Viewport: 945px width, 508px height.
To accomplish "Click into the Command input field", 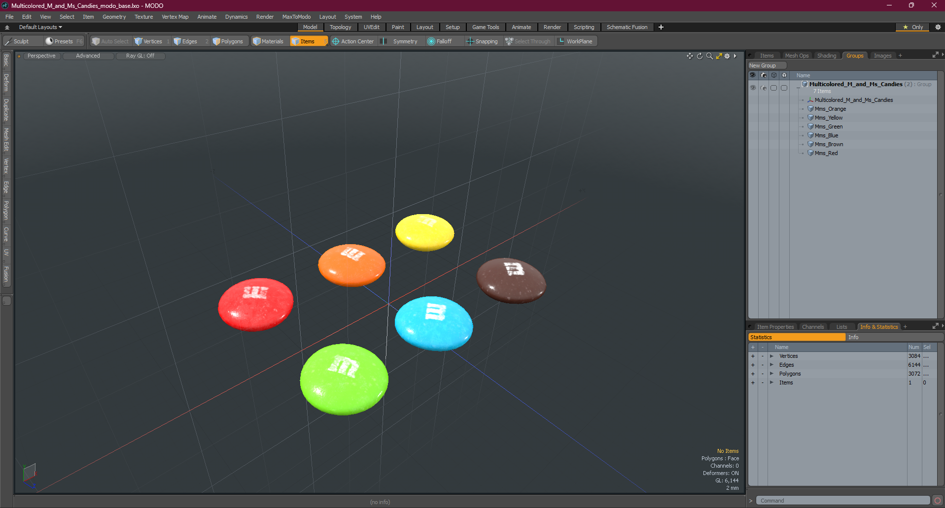I will (843, 501).
